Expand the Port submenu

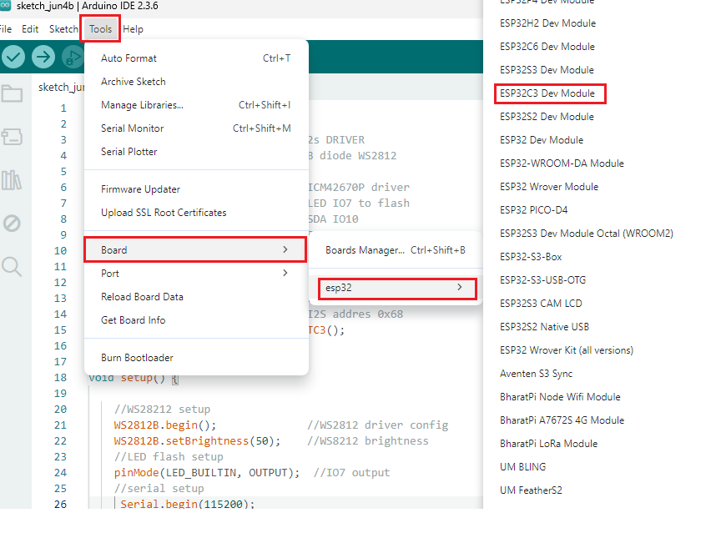pos(194,274)
